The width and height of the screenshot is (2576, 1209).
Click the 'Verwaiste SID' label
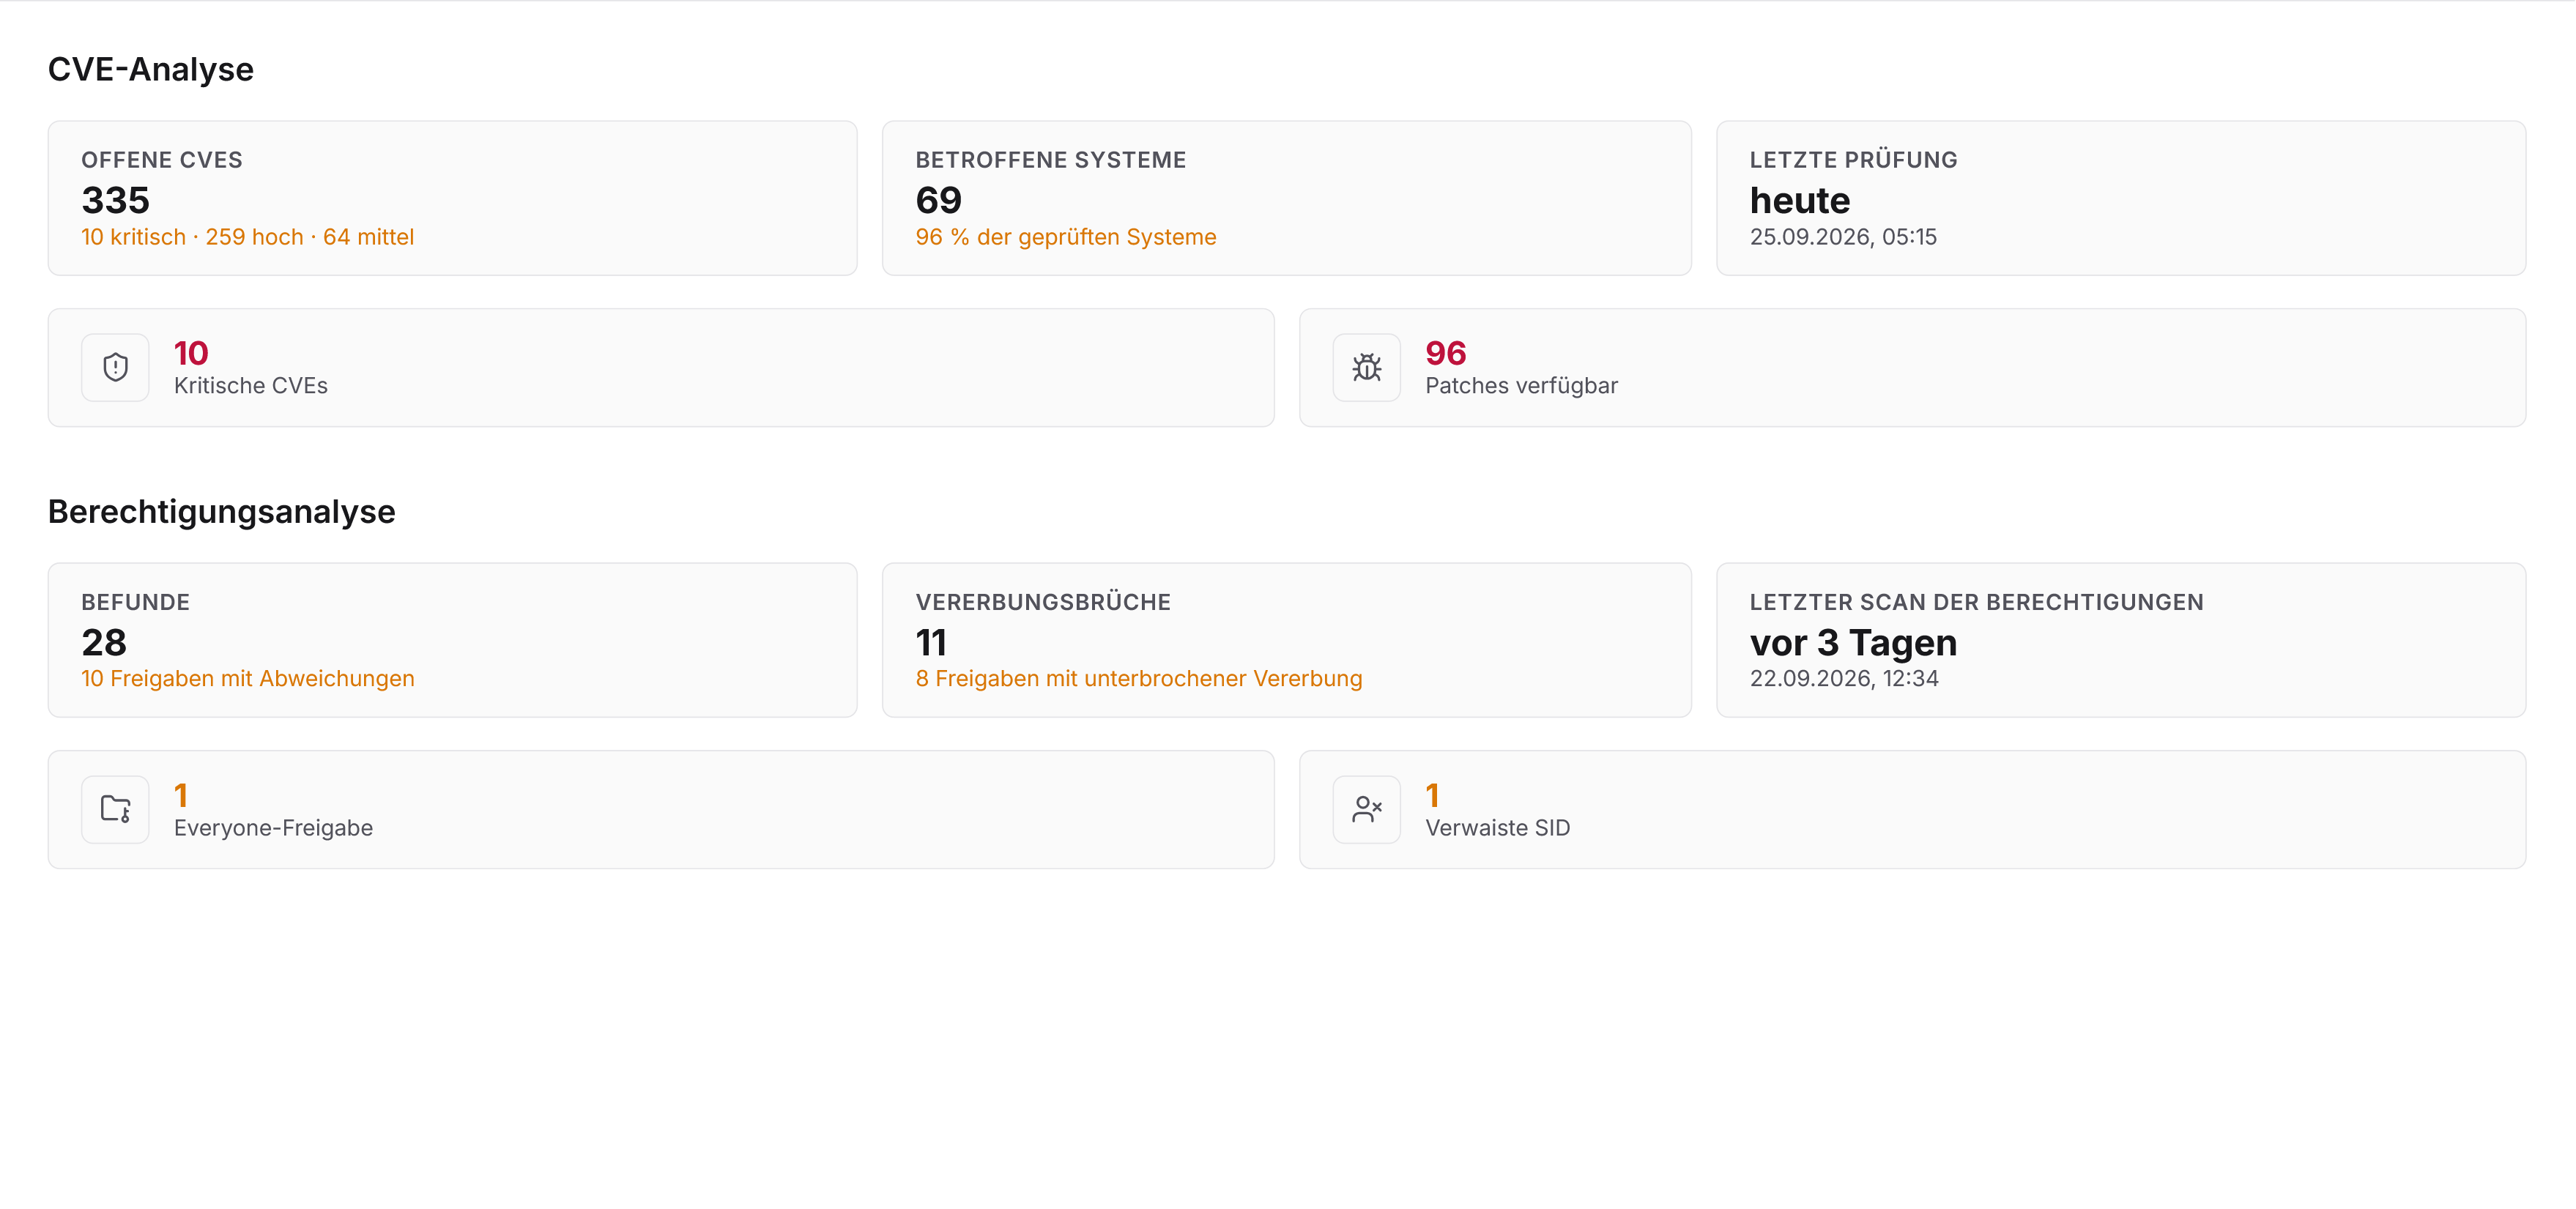click(x=1498, y=828)
